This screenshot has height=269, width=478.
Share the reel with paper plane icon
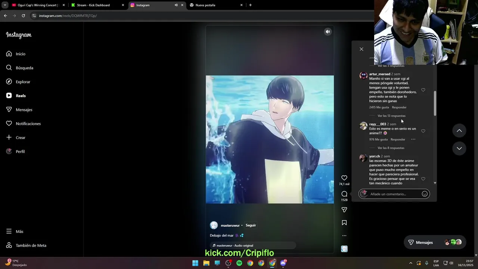pos(344,210)
